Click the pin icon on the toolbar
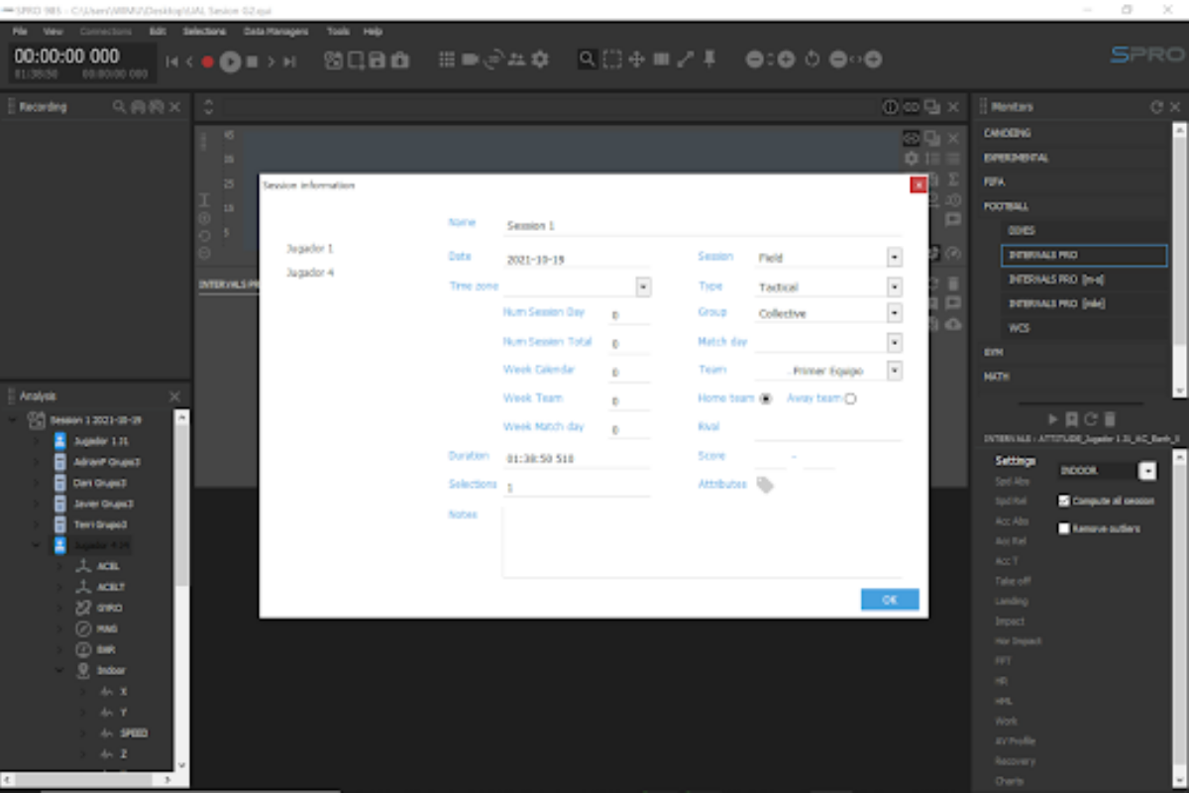 coord(708,59)
